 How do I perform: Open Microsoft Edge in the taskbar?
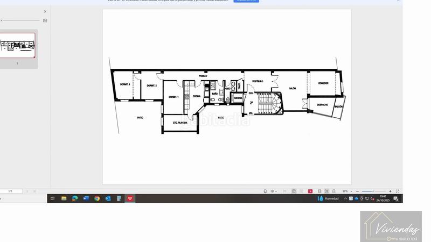pos(75,198)
